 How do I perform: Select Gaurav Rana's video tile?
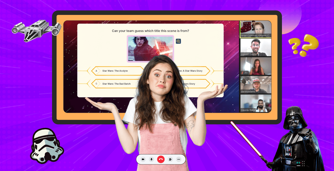[256, 103]
